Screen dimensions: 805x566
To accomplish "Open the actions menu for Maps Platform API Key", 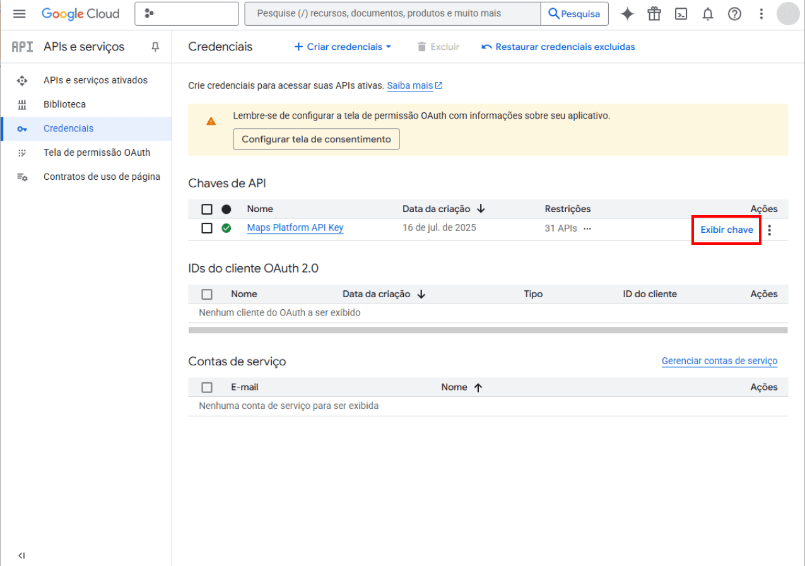I will pos(769,230).
